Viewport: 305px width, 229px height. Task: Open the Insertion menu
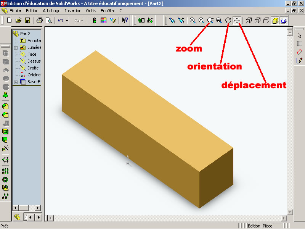click(73, 11)
